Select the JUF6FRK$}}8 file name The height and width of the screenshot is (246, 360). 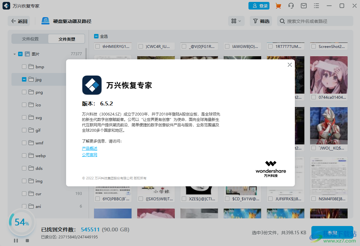click(288, 199)
